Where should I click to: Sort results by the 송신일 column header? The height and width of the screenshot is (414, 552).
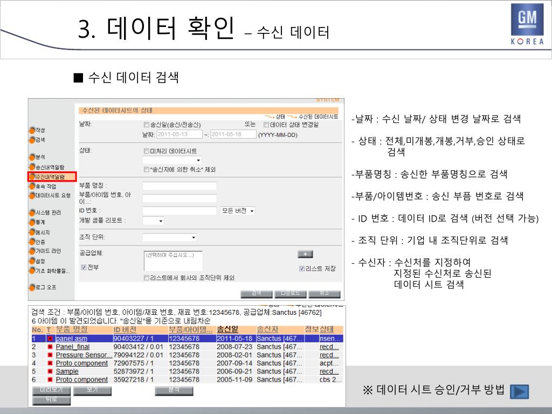pyautogui.click(x=227, y=329)
